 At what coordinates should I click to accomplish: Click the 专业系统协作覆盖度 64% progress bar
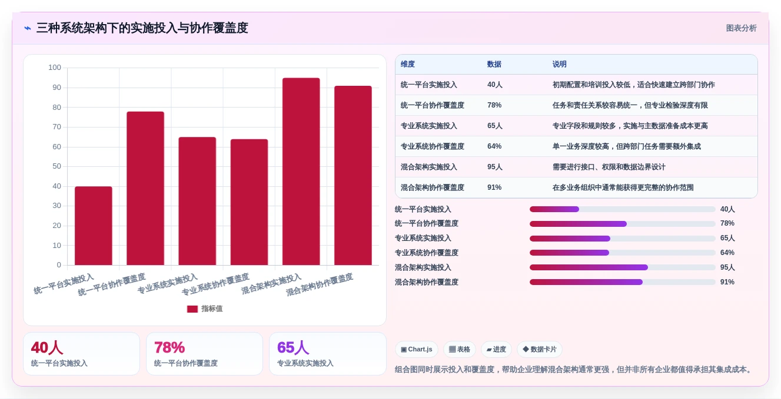(x=623, y=253)
